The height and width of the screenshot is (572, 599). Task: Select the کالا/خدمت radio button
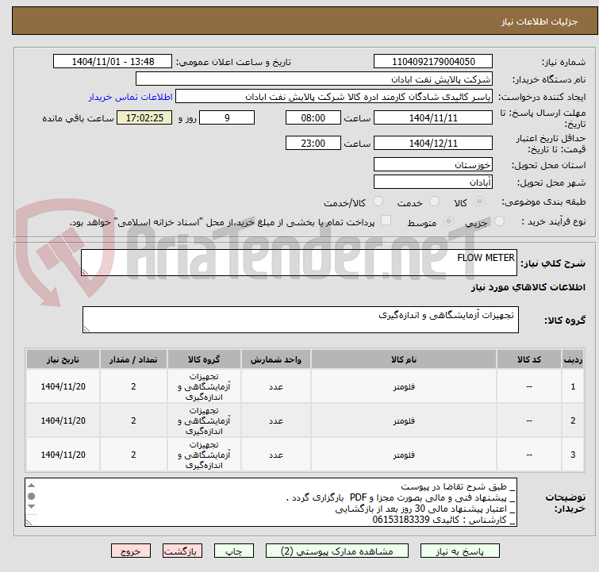click(x=378, y=202)
